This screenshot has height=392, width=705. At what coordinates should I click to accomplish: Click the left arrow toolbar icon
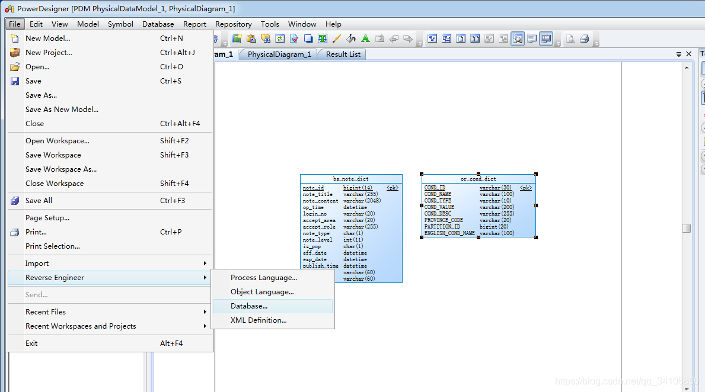point(394,38)
